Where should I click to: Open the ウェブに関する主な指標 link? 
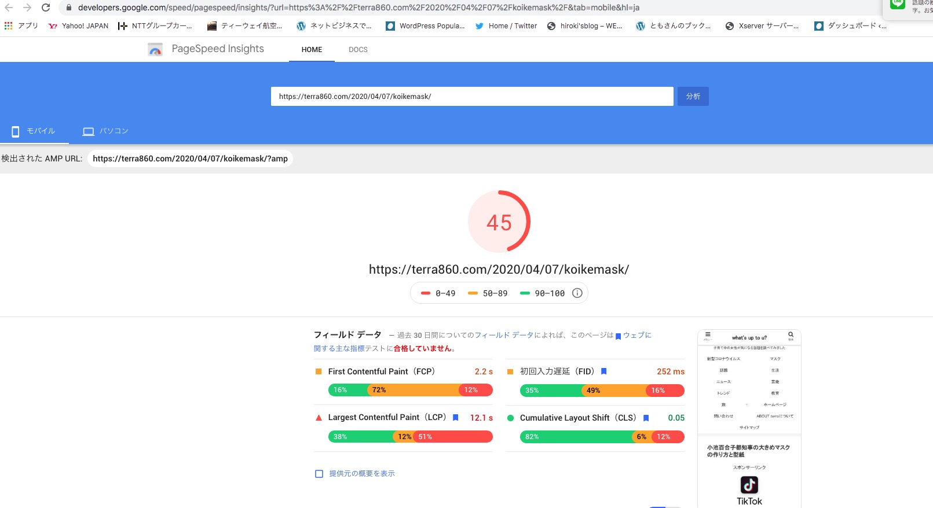click(x=637, y=336)
